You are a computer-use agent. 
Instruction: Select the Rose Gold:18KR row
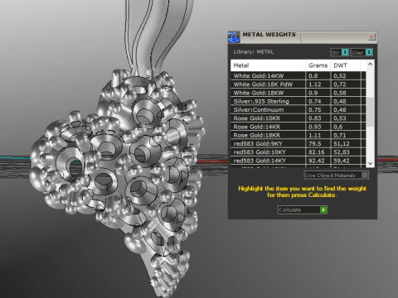point(298,135)
